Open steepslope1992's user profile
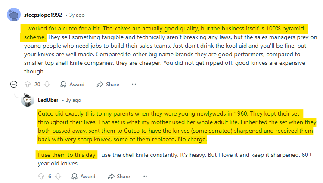 (42, 15)
